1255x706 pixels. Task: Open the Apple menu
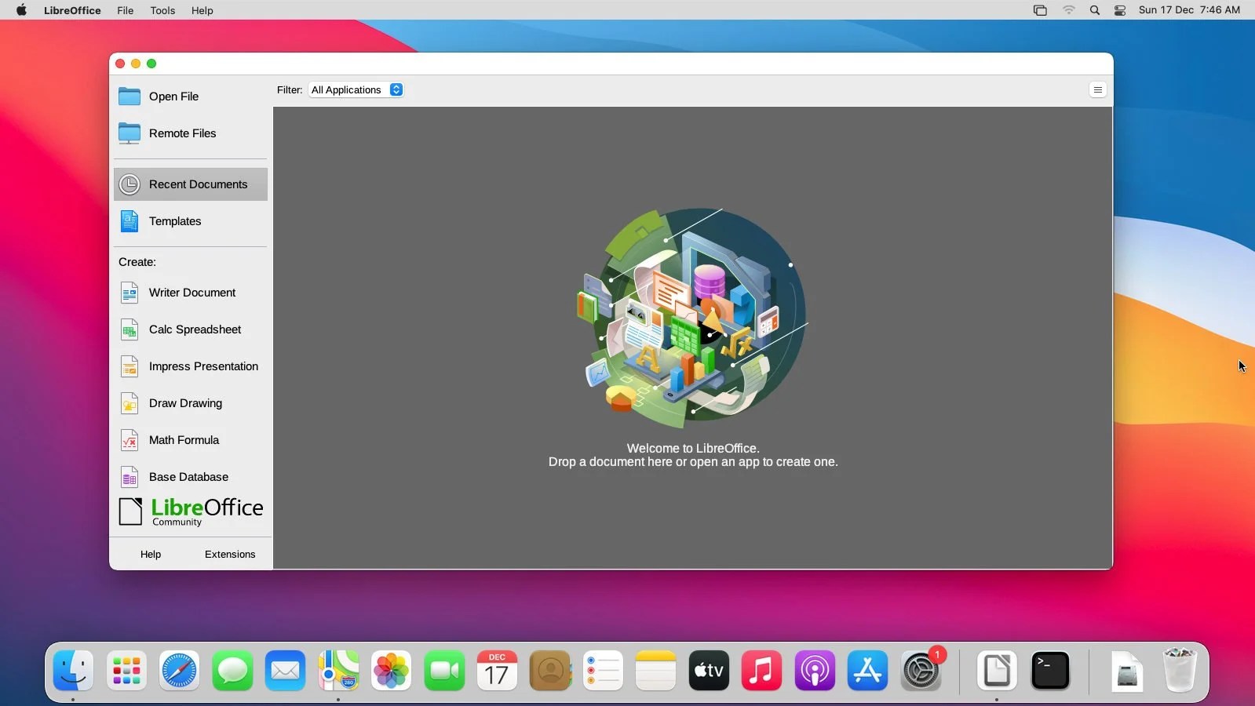click(x=21, y=10)
